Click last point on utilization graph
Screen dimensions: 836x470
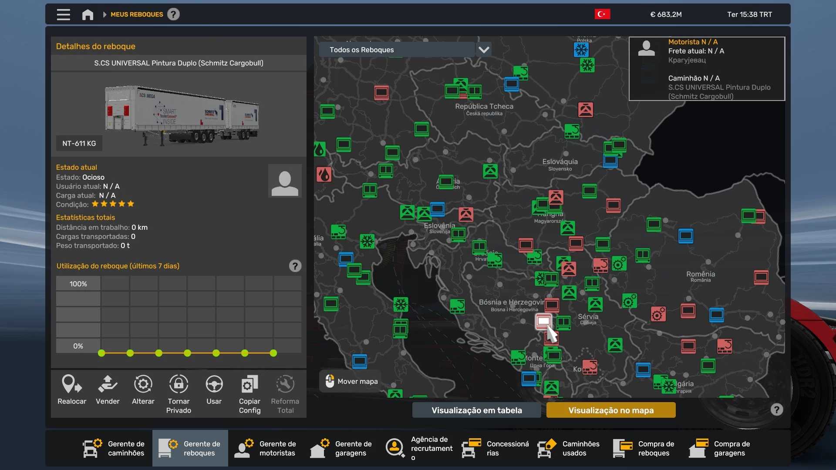pos(273,353)
